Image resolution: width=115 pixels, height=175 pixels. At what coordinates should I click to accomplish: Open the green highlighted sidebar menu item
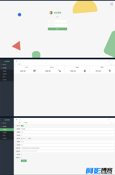click(x=7, y=129)
